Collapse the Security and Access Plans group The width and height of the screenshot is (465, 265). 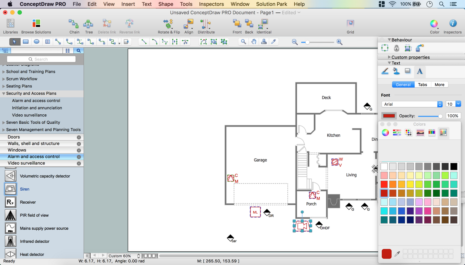click(4, 93)
